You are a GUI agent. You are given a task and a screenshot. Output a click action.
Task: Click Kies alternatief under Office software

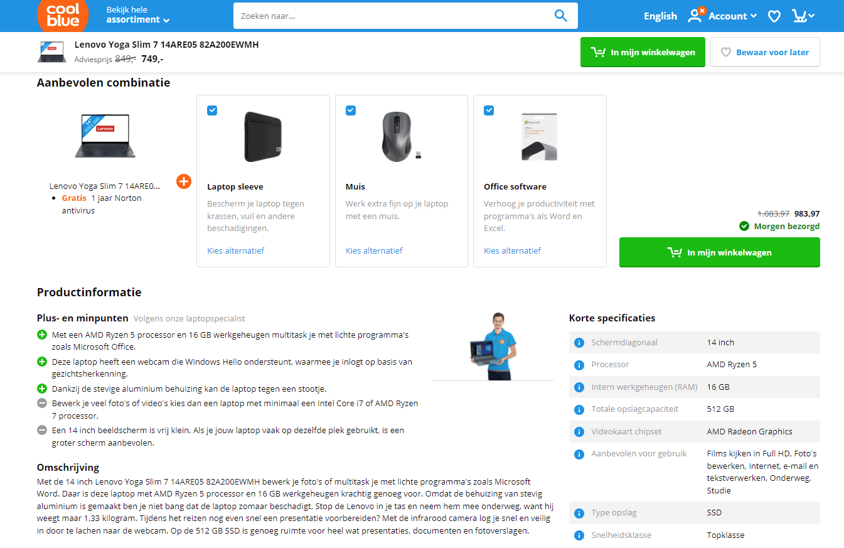pos(512,250)
